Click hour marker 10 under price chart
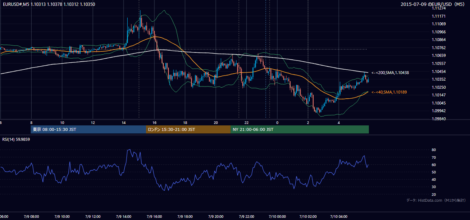470x220 pixels. pyautogui.click(x=62, y=122)
